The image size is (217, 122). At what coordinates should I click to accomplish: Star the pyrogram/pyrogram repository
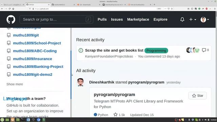(x=197, y=96)
